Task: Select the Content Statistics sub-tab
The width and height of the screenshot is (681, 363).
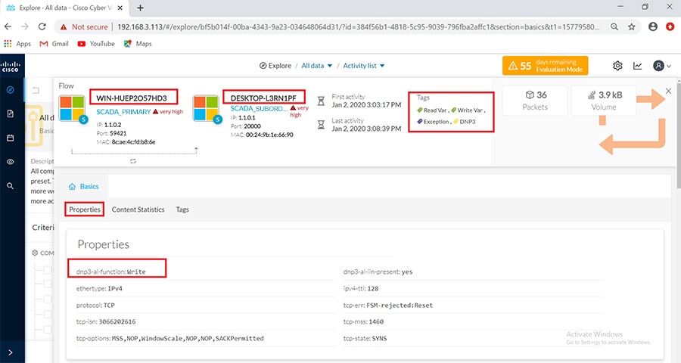Action: pos(138,209)
